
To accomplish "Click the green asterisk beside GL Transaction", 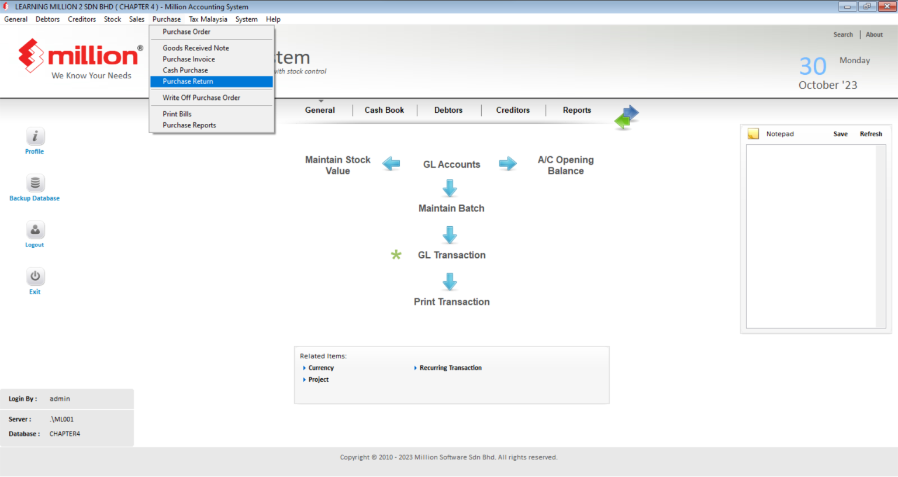I will 396,255.
